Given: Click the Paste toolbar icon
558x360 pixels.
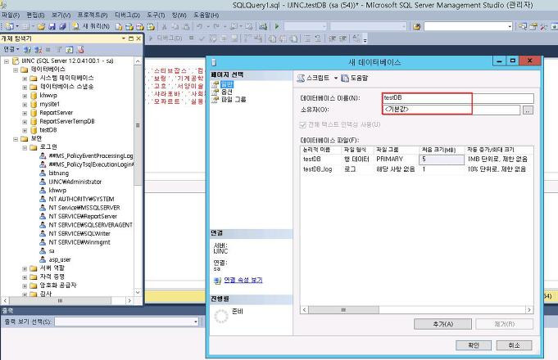Looking at the screenshot, I should click(186, 27).
